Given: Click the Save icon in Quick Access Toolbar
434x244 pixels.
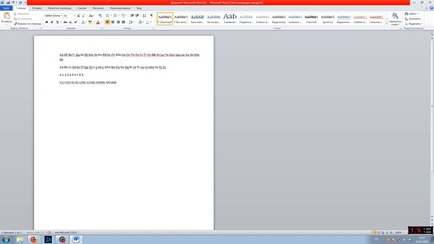Looking at the screenshot, I should (x=7, y=3).
